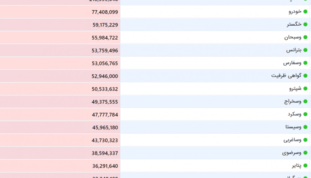Click the cell showing 45,965,180
This screenshot has width=311, height=178.
click(x=60, y=127)
